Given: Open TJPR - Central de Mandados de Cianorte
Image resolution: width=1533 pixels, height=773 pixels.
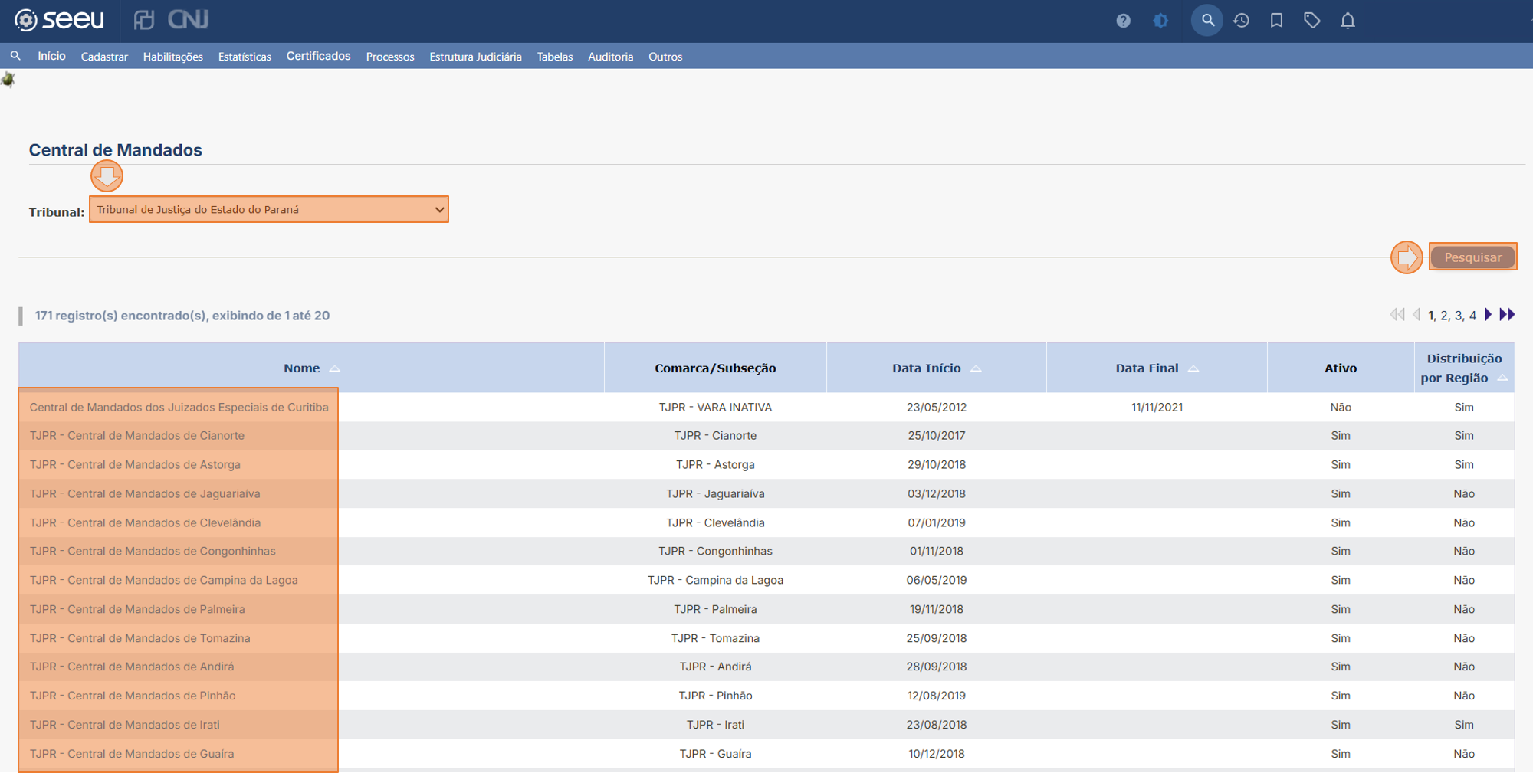Looking at the screenshot, I should pos(137,435).
